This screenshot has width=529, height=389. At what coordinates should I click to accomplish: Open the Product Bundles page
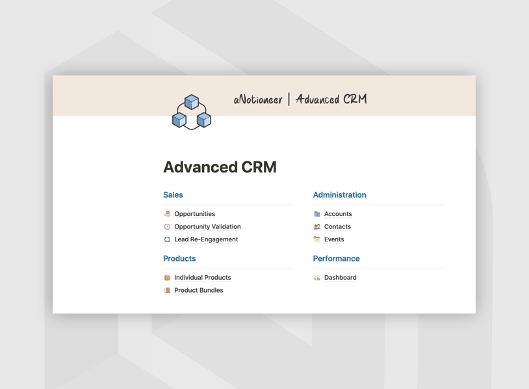coord(199,290)
